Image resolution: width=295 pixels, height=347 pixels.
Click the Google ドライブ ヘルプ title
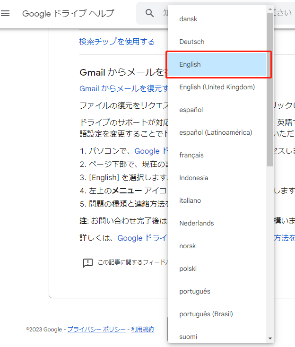click(68, 13)
